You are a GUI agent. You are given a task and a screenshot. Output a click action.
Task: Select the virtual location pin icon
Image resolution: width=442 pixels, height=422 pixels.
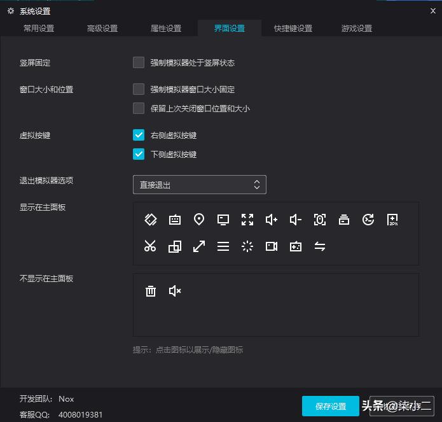coord(199,220)
